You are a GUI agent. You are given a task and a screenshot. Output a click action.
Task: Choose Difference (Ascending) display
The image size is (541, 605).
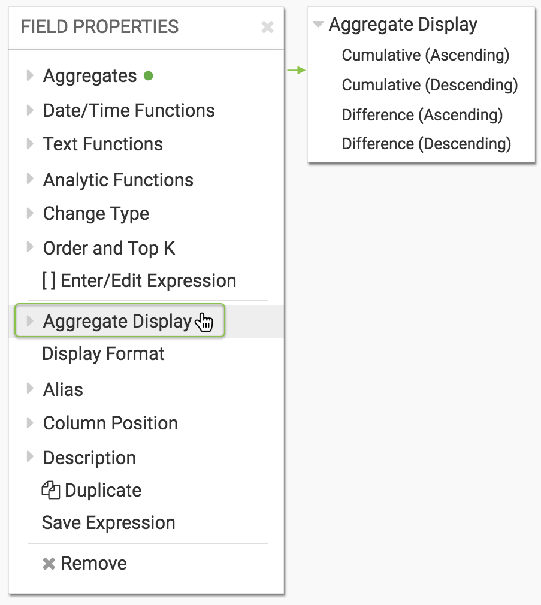pos(422,114)
